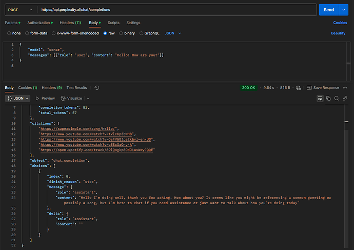
Task: Click the Cookies link
Action: click(x=340, y=23)
